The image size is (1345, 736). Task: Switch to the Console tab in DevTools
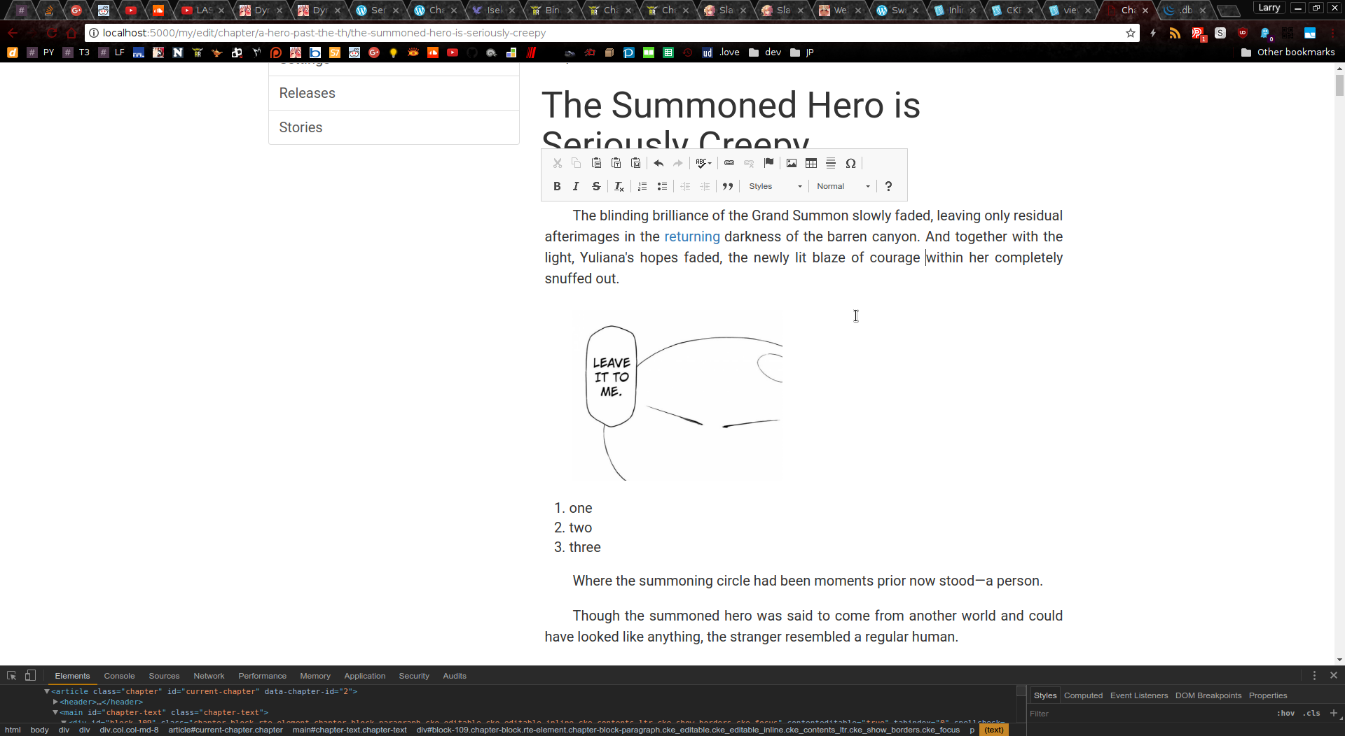tap(119, 676)
